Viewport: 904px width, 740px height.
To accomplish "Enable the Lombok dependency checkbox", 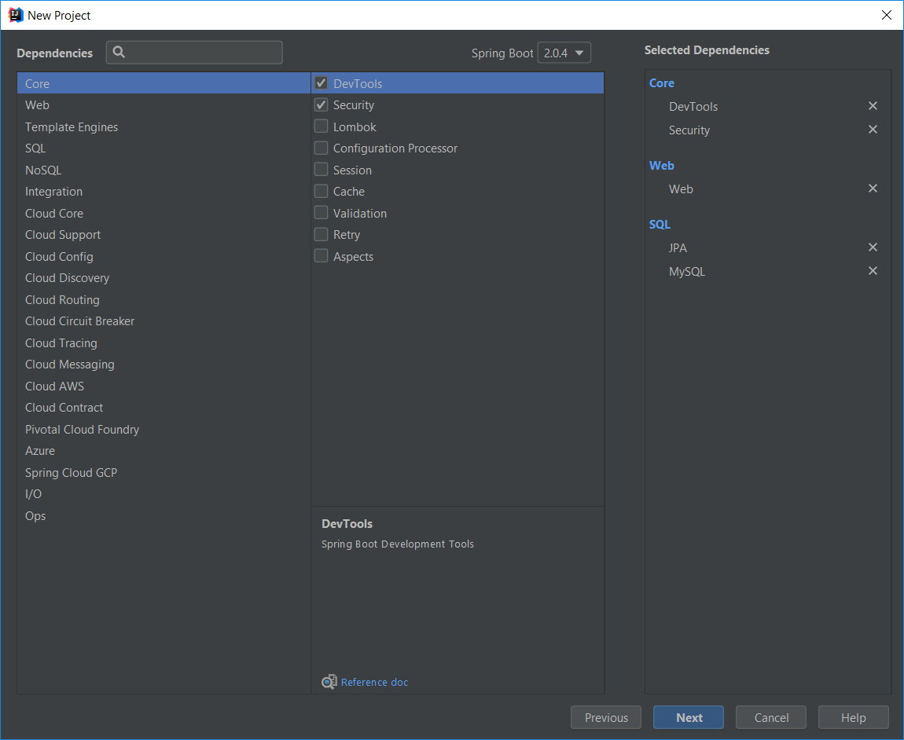I will (x=322, y=126).
